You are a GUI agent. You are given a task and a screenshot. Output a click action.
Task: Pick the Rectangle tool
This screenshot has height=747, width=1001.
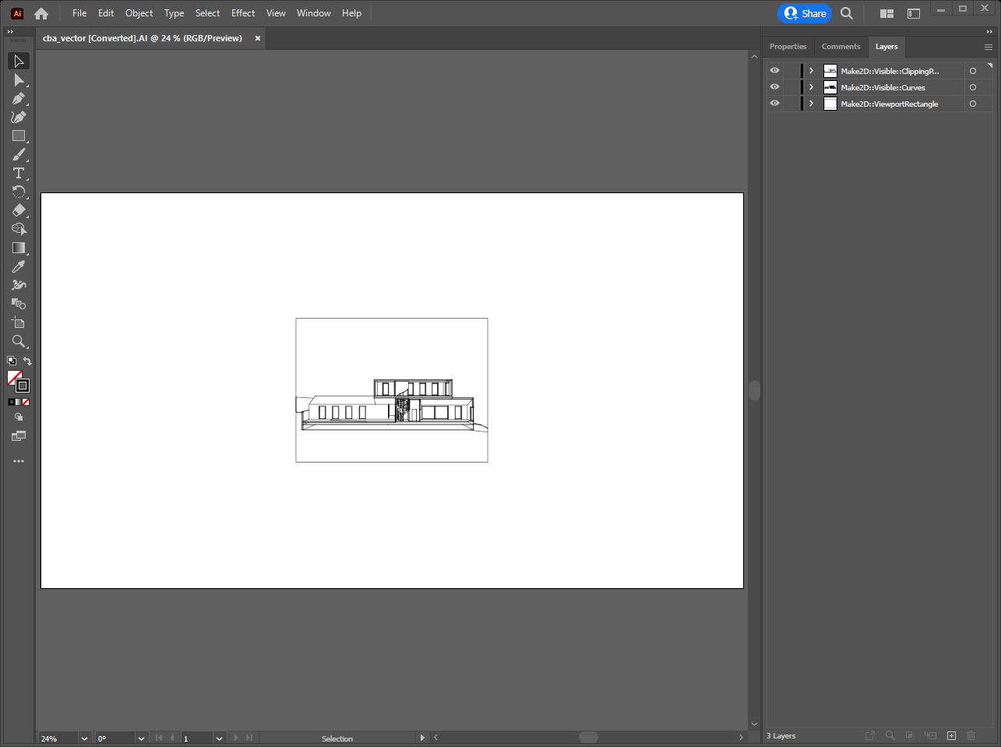coord(19,136)
